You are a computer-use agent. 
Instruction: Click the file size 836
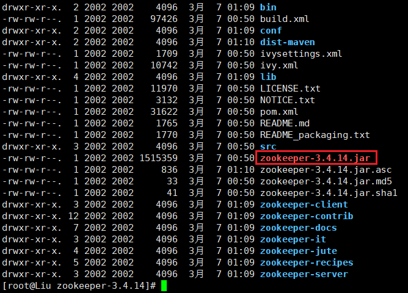[x=170, y=170]
